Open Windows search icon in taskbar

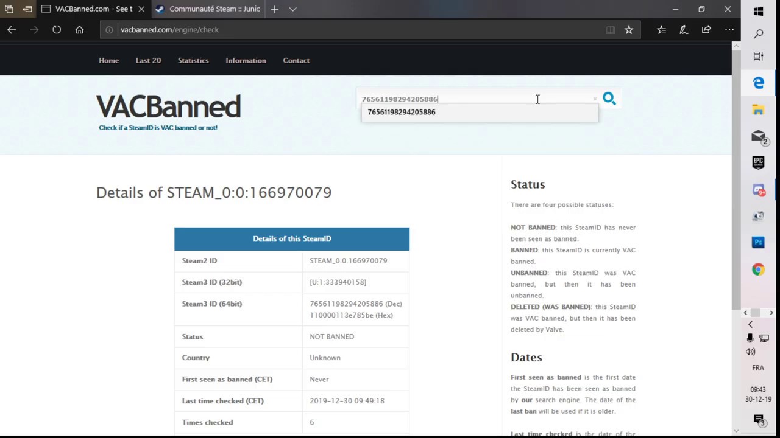(758, 34)
